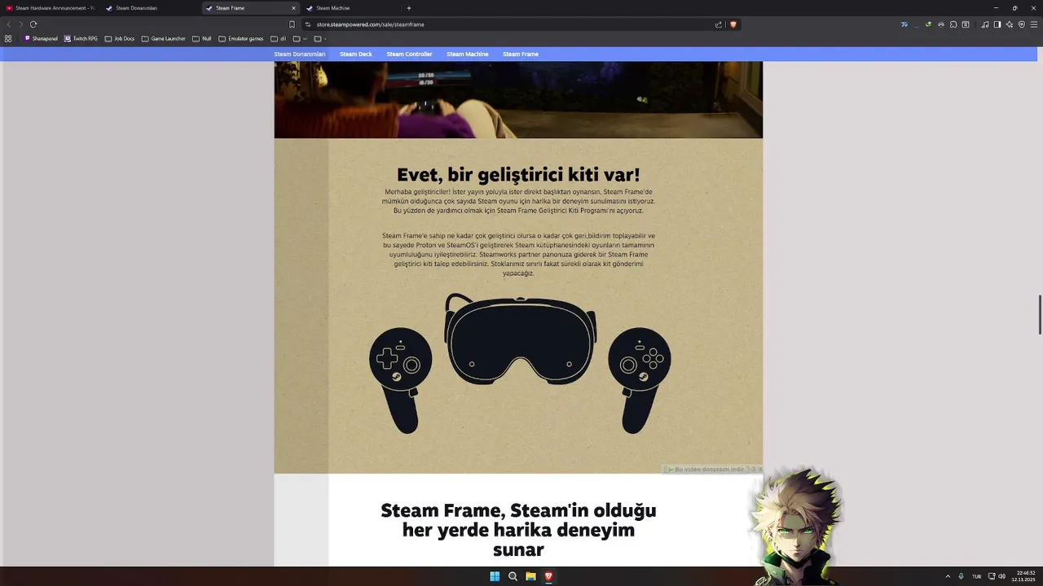Open Windows taskbar search

coord(513,576)
